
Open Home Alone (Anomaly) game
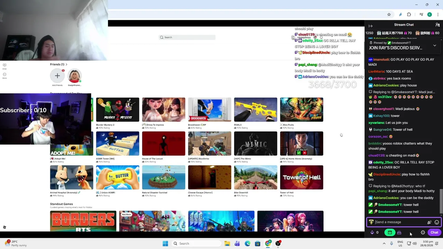coord(302,144)
